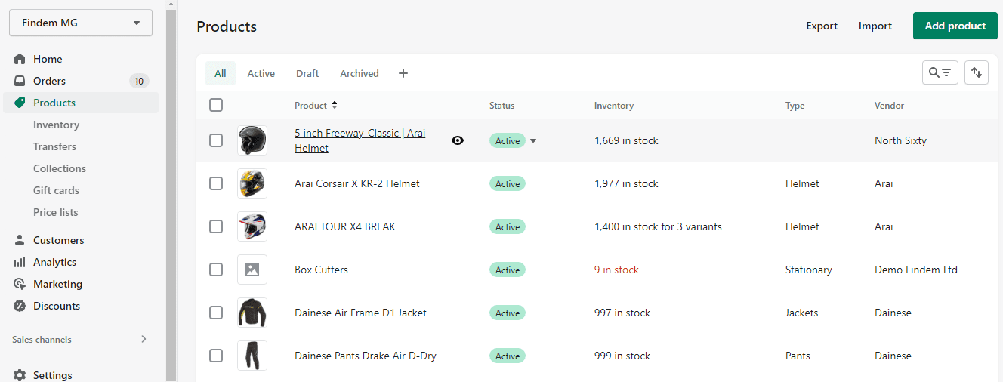Click the Arai Corsair X helmet thumbnail
1003x382 pixels.
pos(252,183)
